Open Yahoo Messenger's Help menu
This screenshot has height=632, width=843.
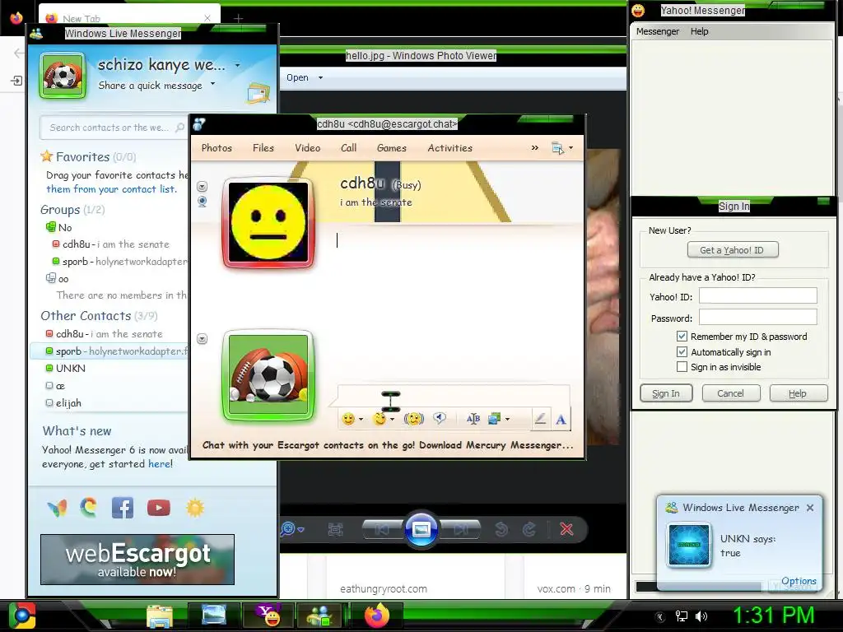pyautogui.click(x=700, y=31)
